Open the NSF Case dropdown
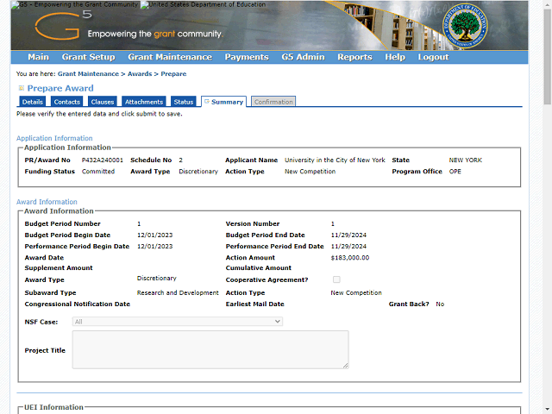Viewport: 552px width, 414px height. point(178,321)
